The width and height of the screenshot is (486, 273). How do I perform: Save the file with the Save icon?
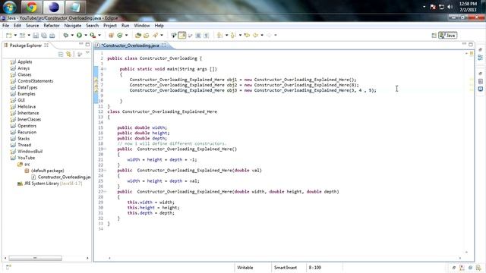[36, 36]
